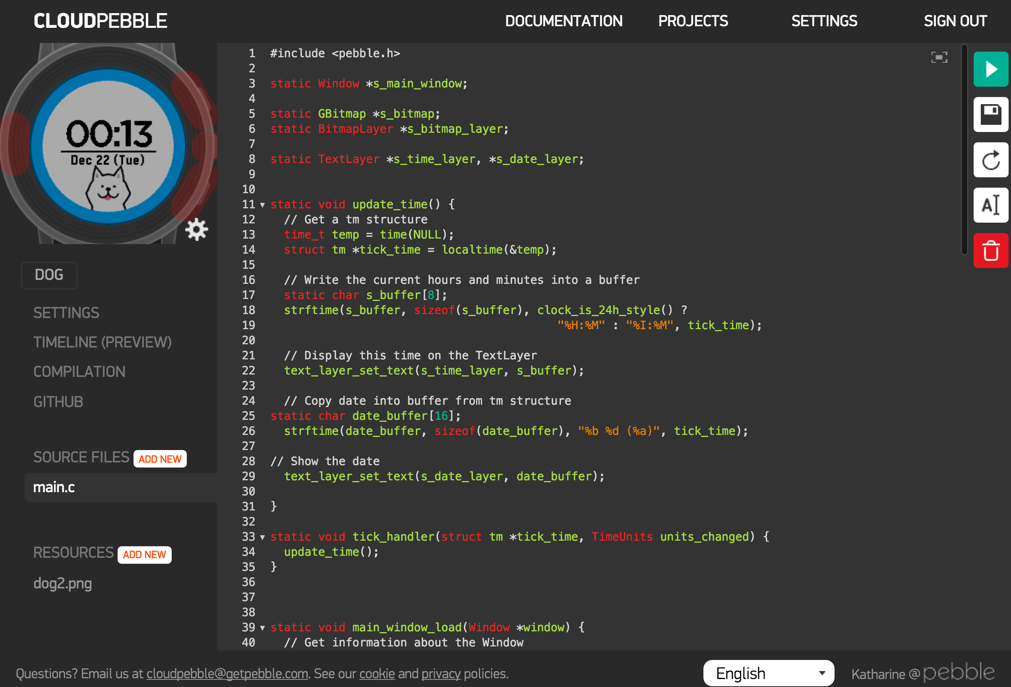Viewport: 1011px width, 687px height.
Task: Click 'update_time' in line 11
Action: coord(390,204)
